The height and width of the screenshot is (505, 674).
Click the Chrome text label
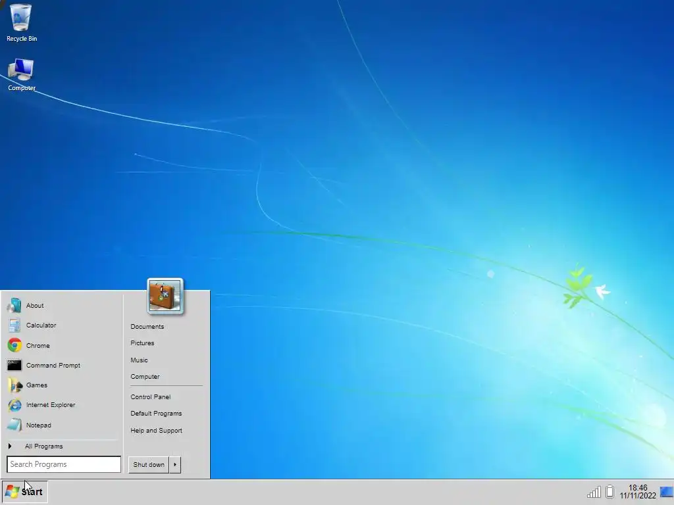pos(38,345)
